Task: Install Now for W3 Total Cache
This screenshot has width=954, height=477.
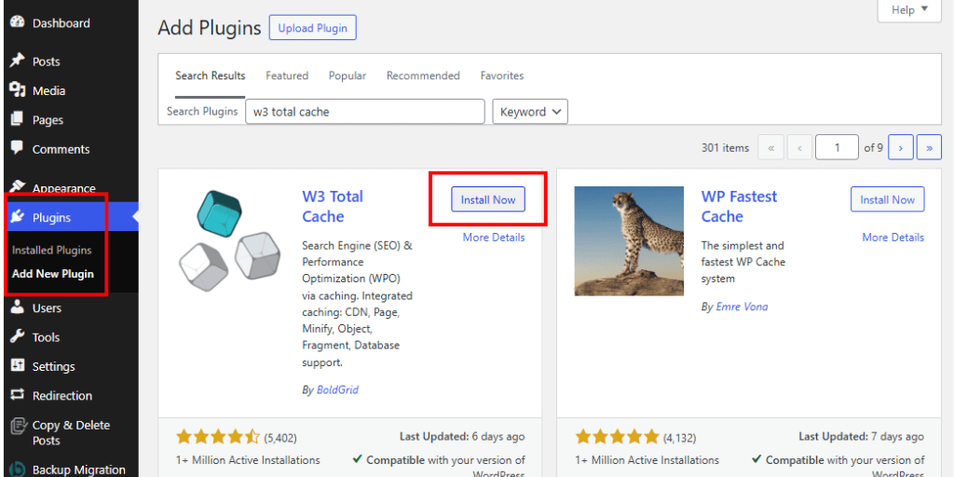Action: click(x=488, y=199)
